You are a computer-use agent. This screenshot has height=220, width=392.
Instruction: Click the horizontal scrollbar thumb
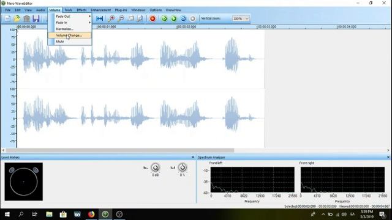pyautogui.click(x=120, y=150)
